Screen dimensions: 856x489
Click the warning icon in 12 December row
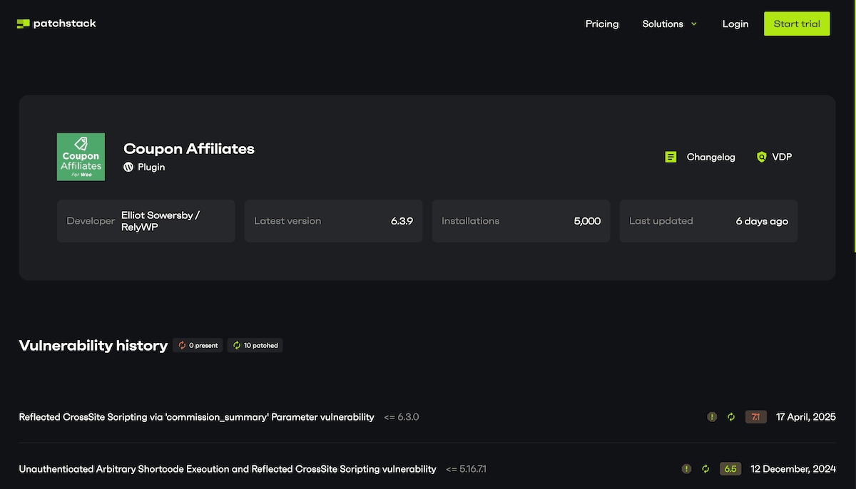click(x=686, y=469)
